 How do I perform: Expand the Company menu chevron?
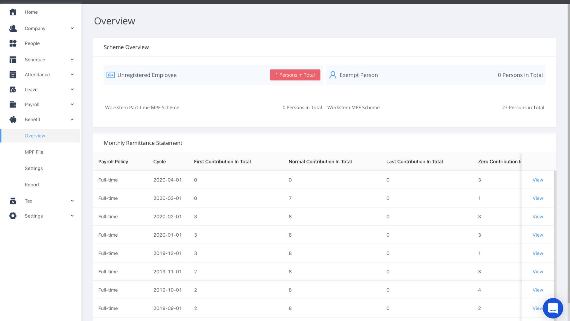tap(72, 28)
